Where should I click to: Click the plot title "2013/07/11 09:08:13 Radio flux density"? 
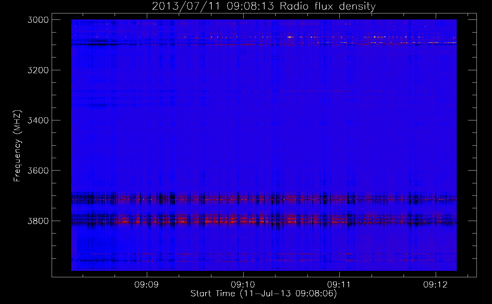click(264, 6)
